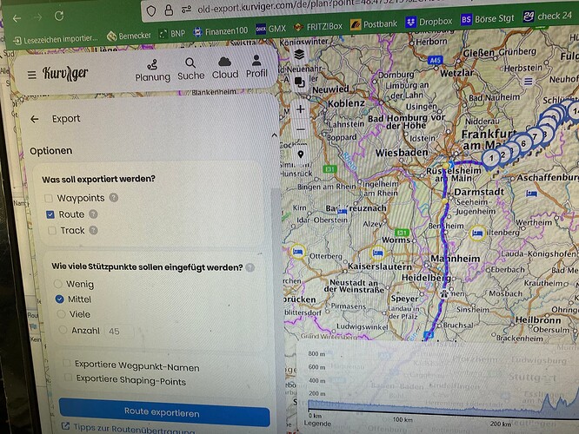The width and height of the screenshot is (579, 434).
Task: Open the Cloud tab
Action: point(225,69)
